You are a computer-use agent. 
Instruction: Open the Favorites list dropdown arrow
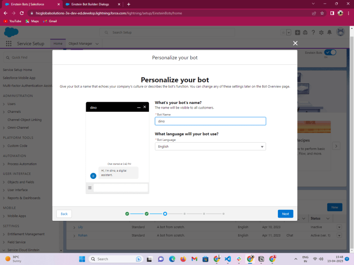[x=289, y=33]
